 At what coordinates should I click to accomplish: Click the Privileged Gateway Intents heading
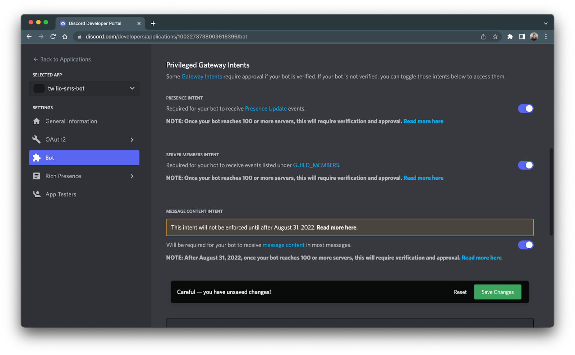208,65
